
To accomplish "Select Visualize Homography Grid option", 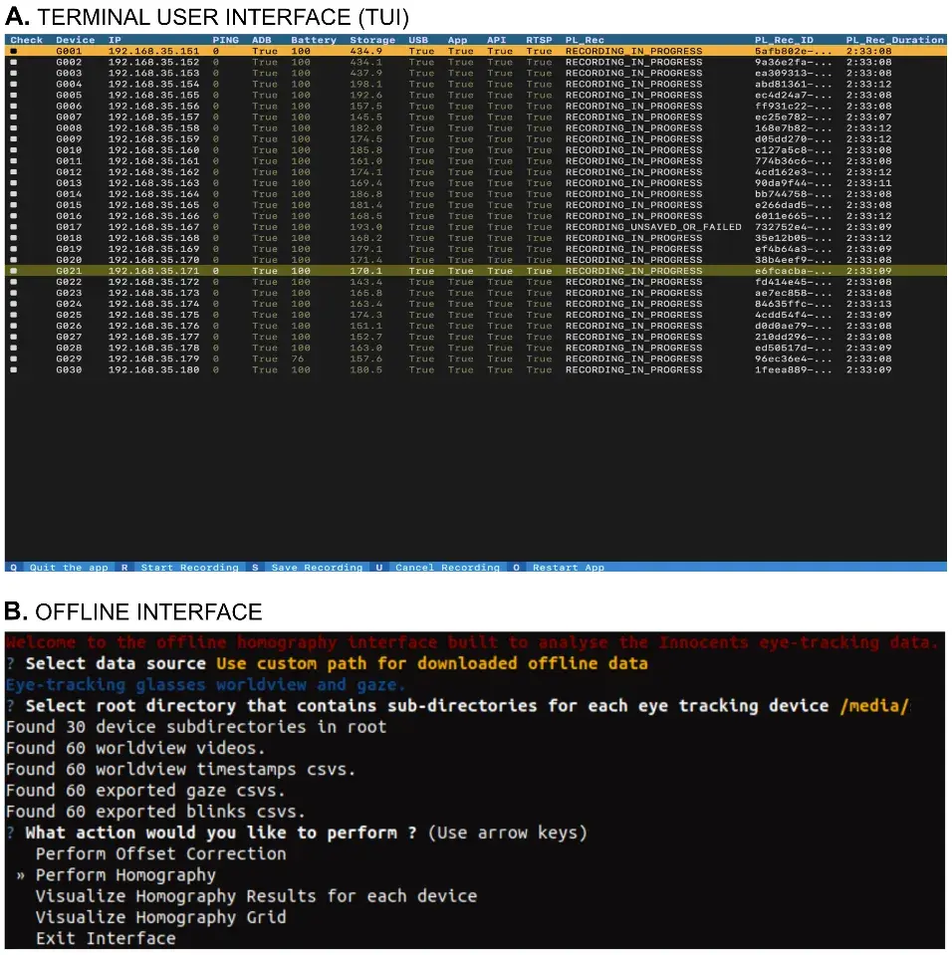I will (160, 917).
